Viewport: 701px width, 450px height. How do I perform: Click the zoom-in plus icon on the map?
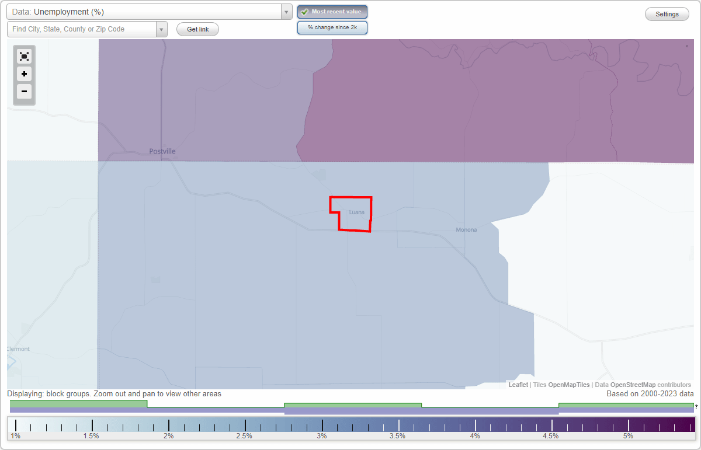(x=24, y=74)
